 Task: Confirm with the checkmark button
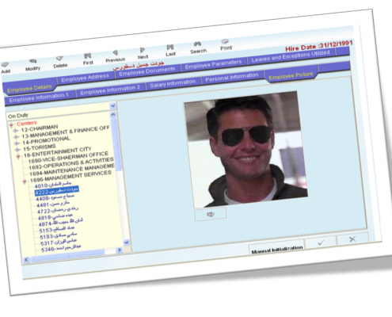click(x=321, y=243)
